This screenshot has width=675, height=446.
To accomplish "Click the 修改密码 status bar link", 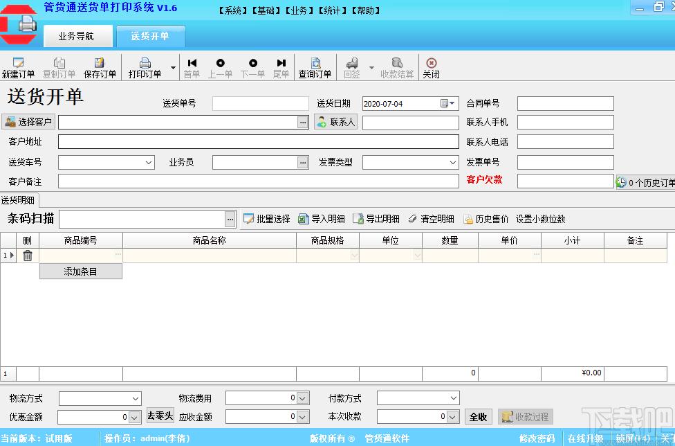I will [x=537, y=438].
